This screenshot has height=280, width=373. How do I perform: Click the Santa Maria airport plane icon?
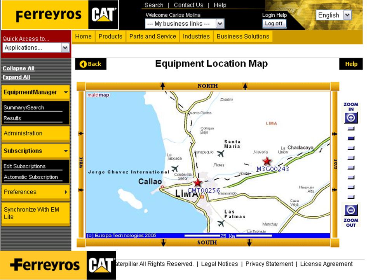tap(221, 154)
